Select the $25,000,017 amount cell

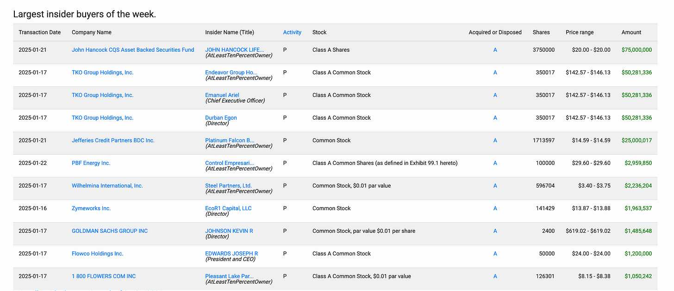637,140
